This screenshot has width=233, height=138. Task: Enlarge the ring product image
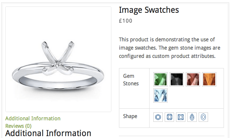[x=58, y=59]
